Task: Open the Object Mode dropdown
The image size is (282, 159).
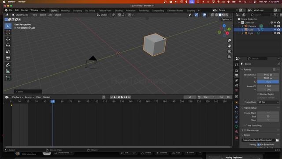Action: 21,15
